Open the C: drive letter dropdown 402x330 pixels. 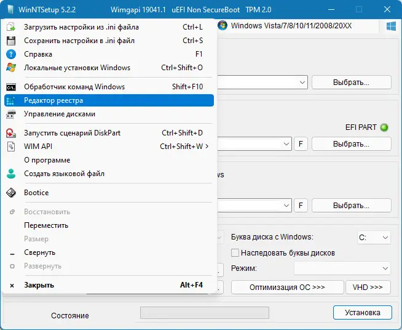point(374,238)
